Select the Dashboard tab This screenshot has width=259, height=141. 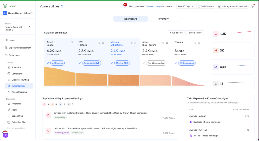131,19
